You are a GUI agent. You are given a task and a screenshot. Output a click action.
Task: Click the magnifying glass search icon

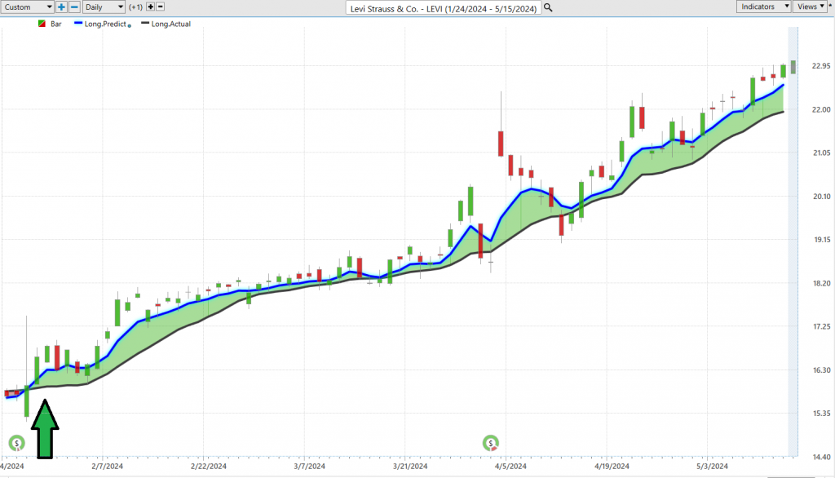(x=548, y=8)
